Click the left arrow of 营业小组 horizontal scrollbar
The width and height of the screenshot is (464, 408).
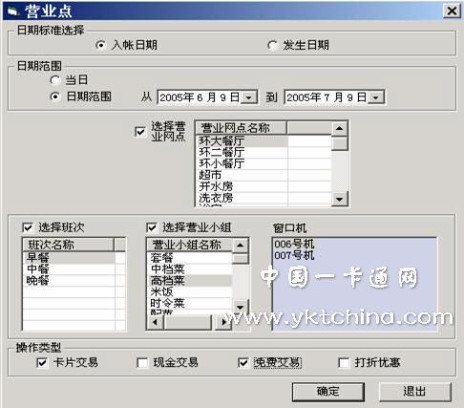(156, 322)
